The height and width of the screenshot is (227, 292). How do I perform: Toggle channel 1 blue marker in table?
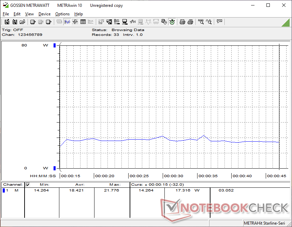point(4,190)
